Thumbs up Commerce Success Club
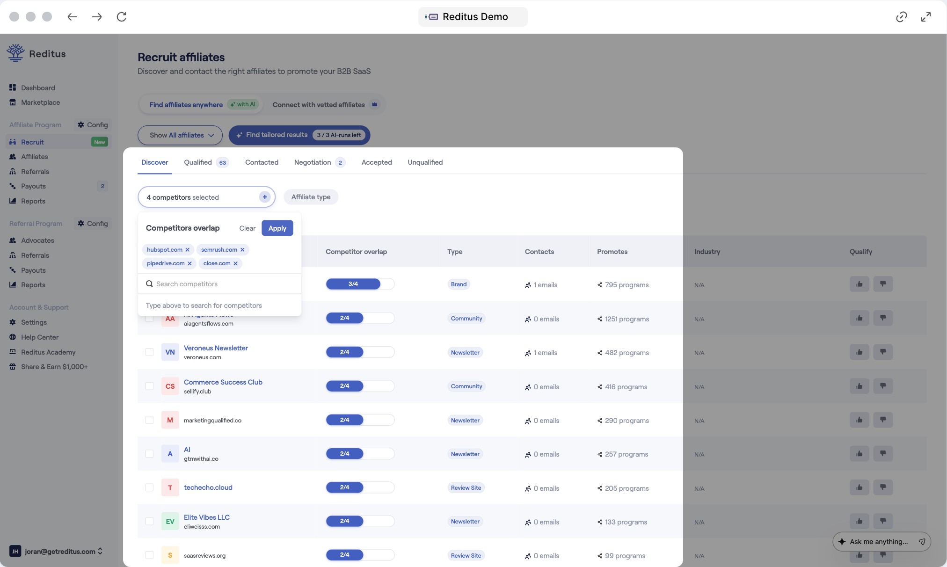This screenshot has width=947, height=567. click(x=860, y=386)
